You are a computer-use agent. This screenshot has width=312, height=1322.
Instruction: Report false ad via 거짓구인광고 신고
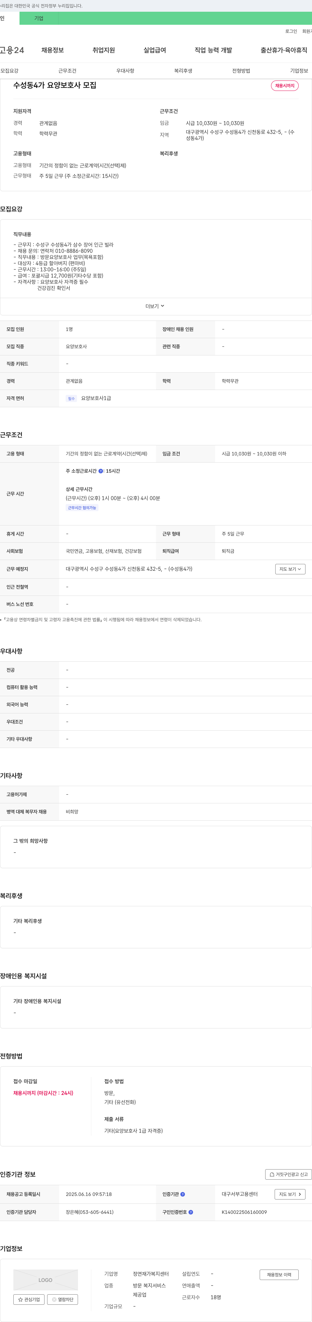coord(289,1174)
